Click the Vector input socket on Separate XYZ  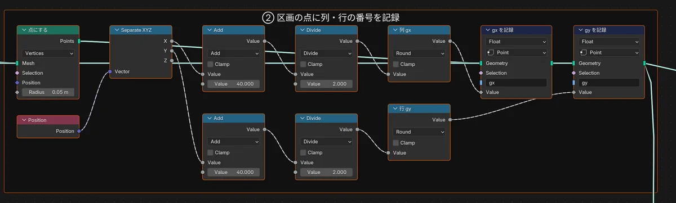109,71
